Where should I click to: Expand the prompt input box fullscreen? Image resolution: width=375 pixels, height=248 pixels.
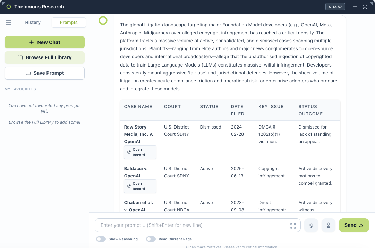pos(293,225)
